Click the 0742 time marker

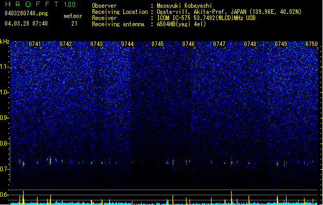click(x=66, y=44)
